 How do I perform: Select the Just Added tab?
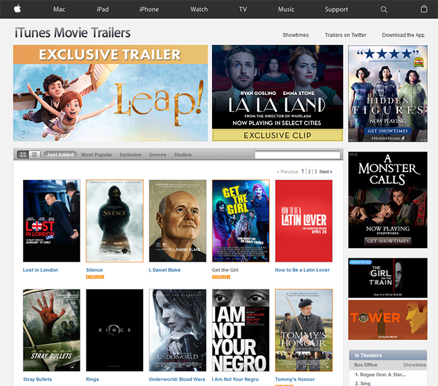pyautogui.click(x=60, y=155)
